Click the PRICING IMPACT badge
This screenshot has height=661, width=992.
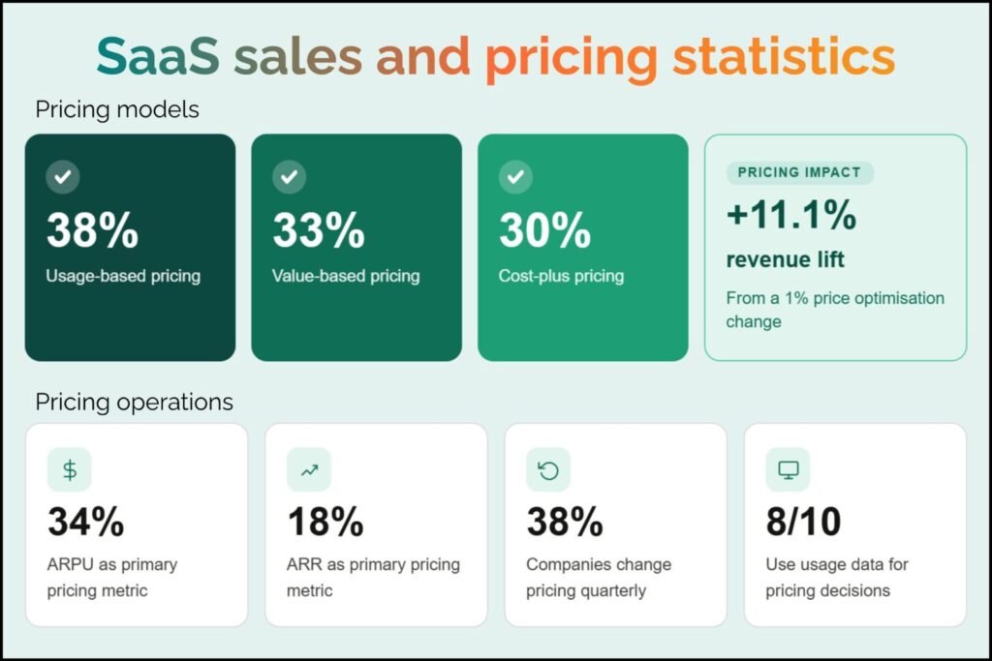pos(799,173)
